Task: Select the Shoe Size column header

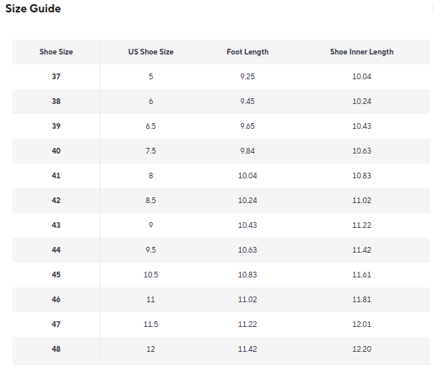Action: click(x=56, y=52)
